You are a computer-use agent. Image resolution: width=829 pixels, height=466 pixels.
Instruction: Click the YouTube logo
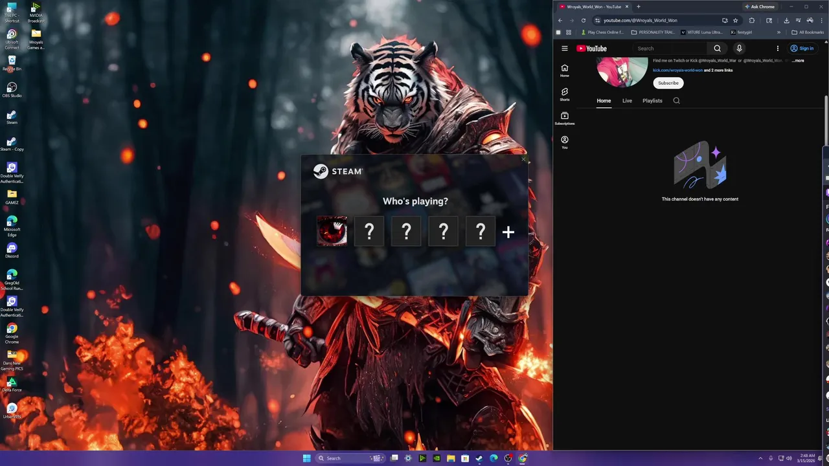pyautogui.click(x=591, y=49)
